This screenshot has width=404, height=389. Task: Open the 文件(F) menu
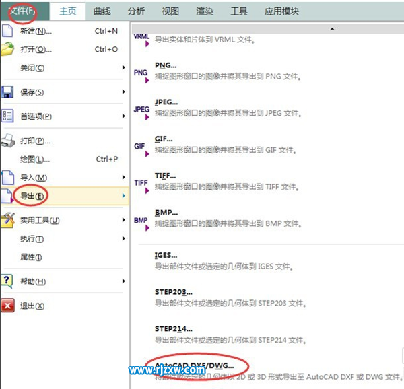(x=24, y=11)
